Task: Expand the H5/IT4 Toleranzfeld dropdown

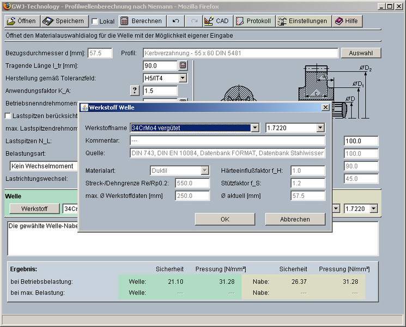Action: coord(183,78)
